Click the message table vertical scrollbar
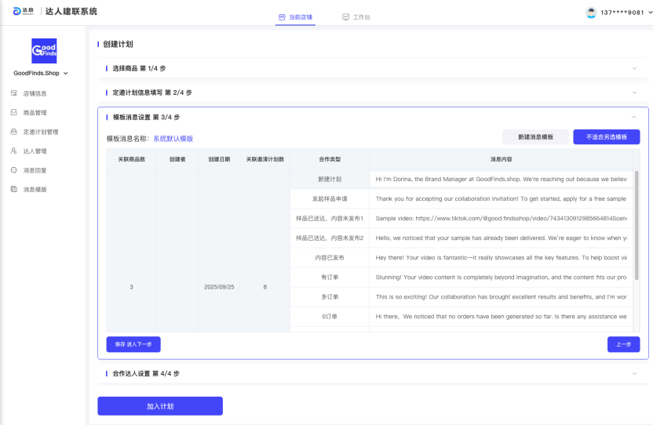653x425 pixels. click(636, 227)
